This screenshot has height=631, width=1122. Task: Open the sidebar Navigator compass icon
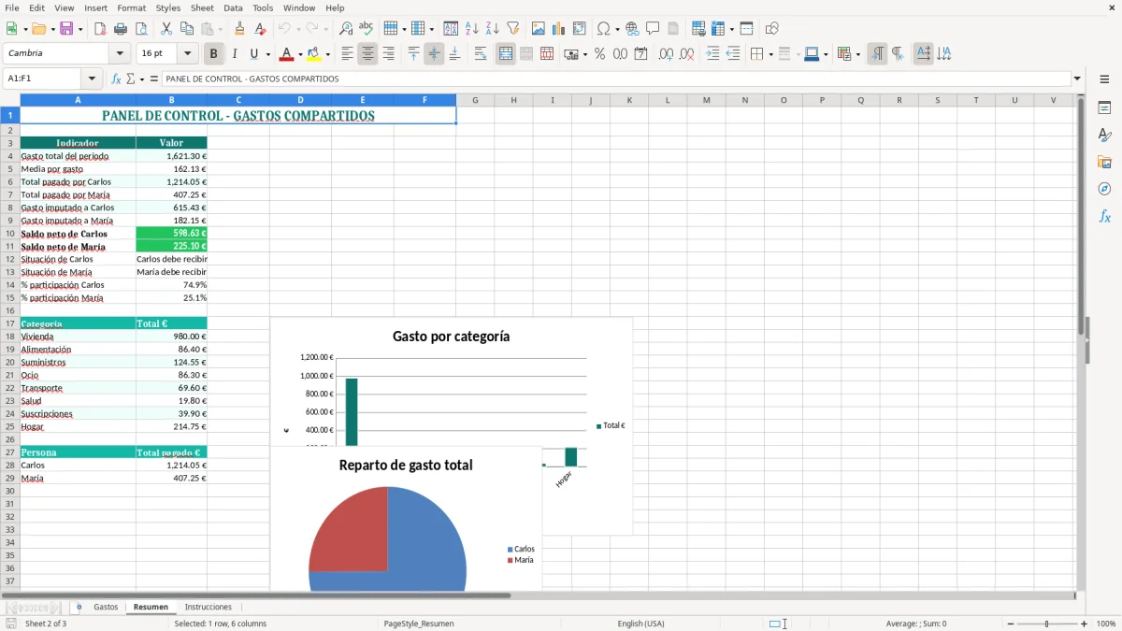[x=1104, y=189]
